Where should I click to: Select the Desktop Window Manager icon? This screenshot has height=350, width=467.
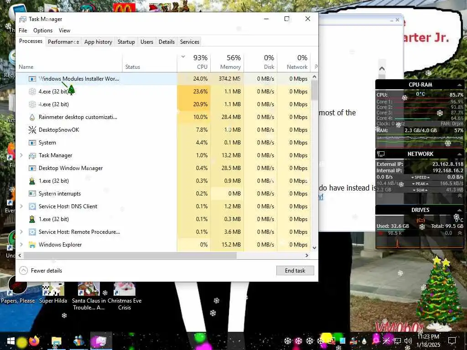pos(32,168)
